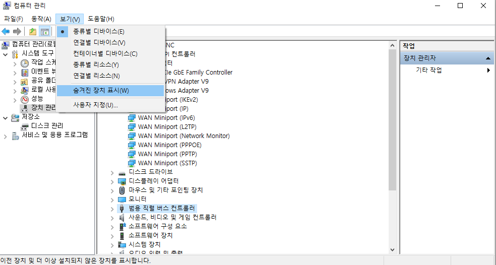Click the Universal Serial Bus controllers icon

(x=122, y=209)
